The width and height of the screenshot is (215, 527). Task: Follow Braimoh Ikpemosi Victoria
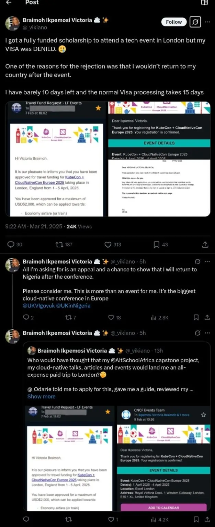pyautogui.click(x=174, y=22)
